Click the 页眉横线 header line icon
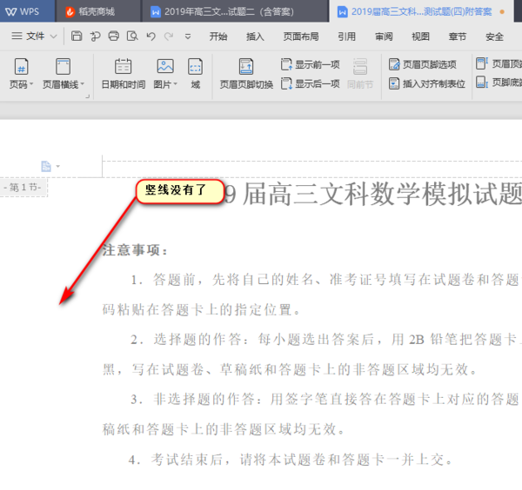Image resolution: width=522 pixels, height=490 pixels. tap(63, 67)
